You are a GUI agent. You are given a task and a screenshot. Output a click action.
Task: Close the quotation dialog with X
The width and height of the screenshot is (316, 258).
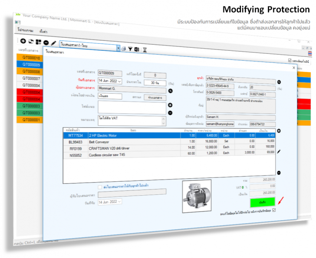pos(294,68)
